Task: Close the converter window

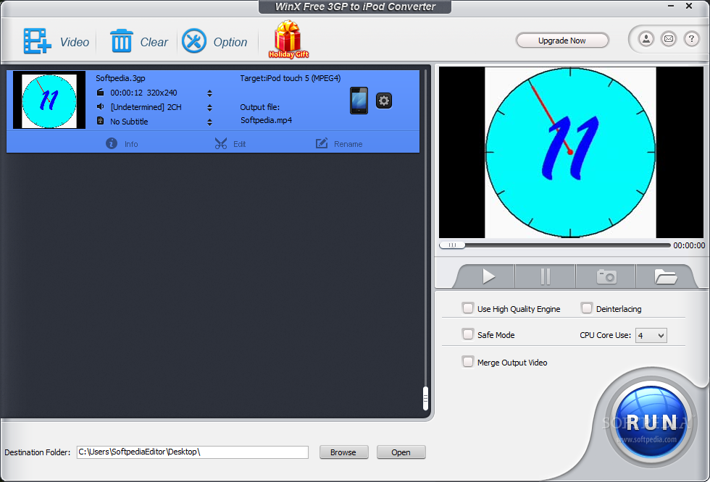Action: (x=689, y=6)
